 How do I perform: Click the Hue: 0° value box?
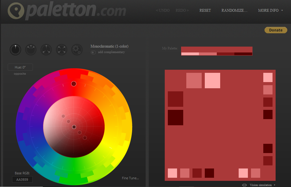click(x=20, y=67)
